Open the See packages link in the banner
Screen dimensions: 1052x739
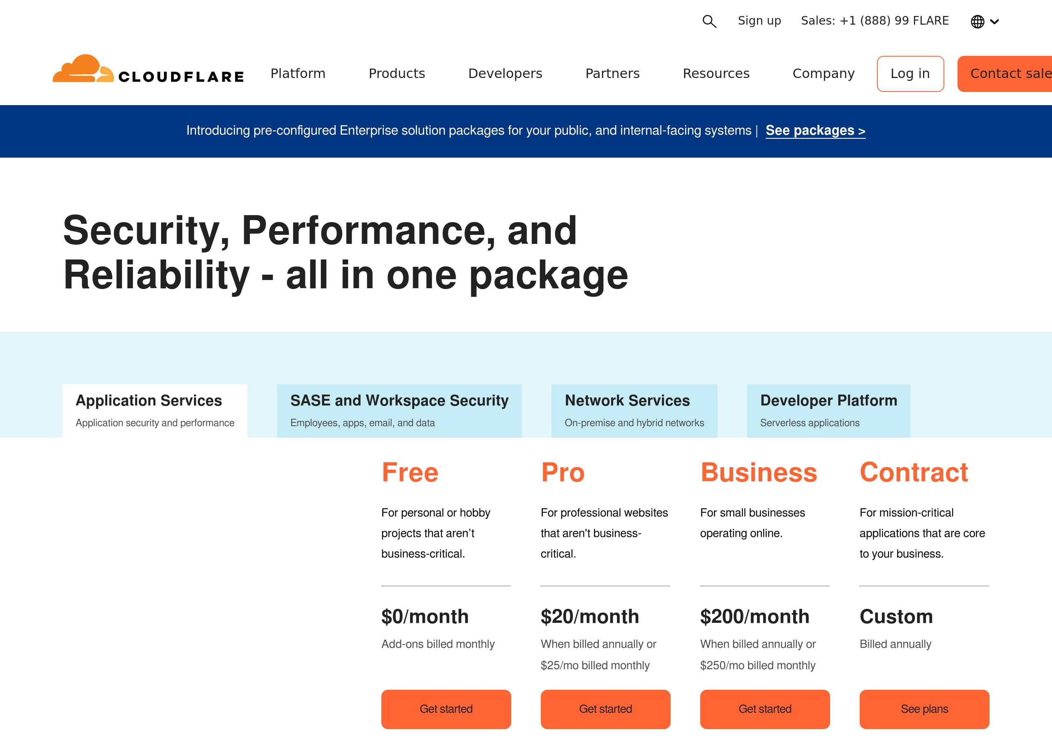815,131
